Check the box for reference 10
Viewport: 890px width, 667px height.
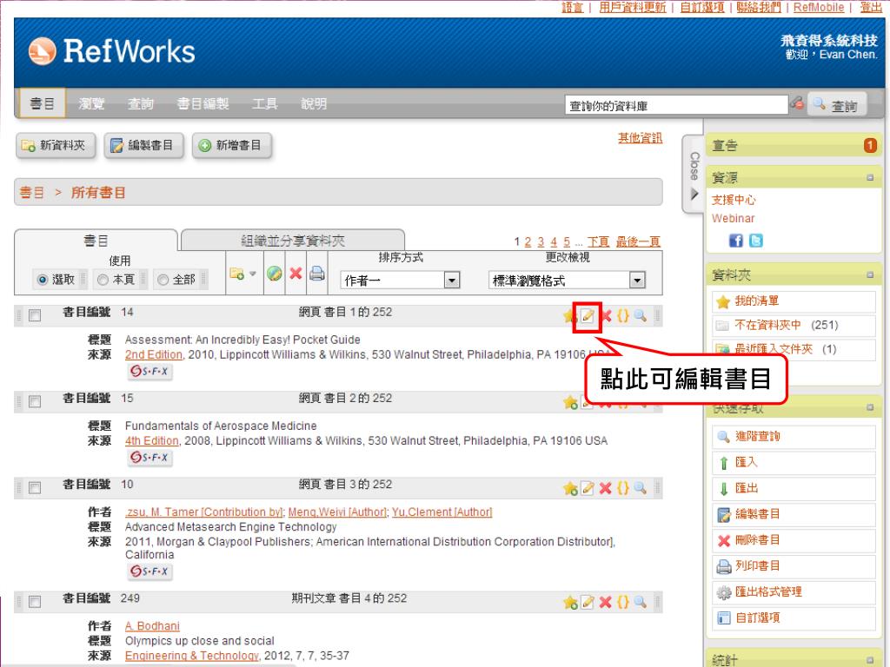pos(35,488)
